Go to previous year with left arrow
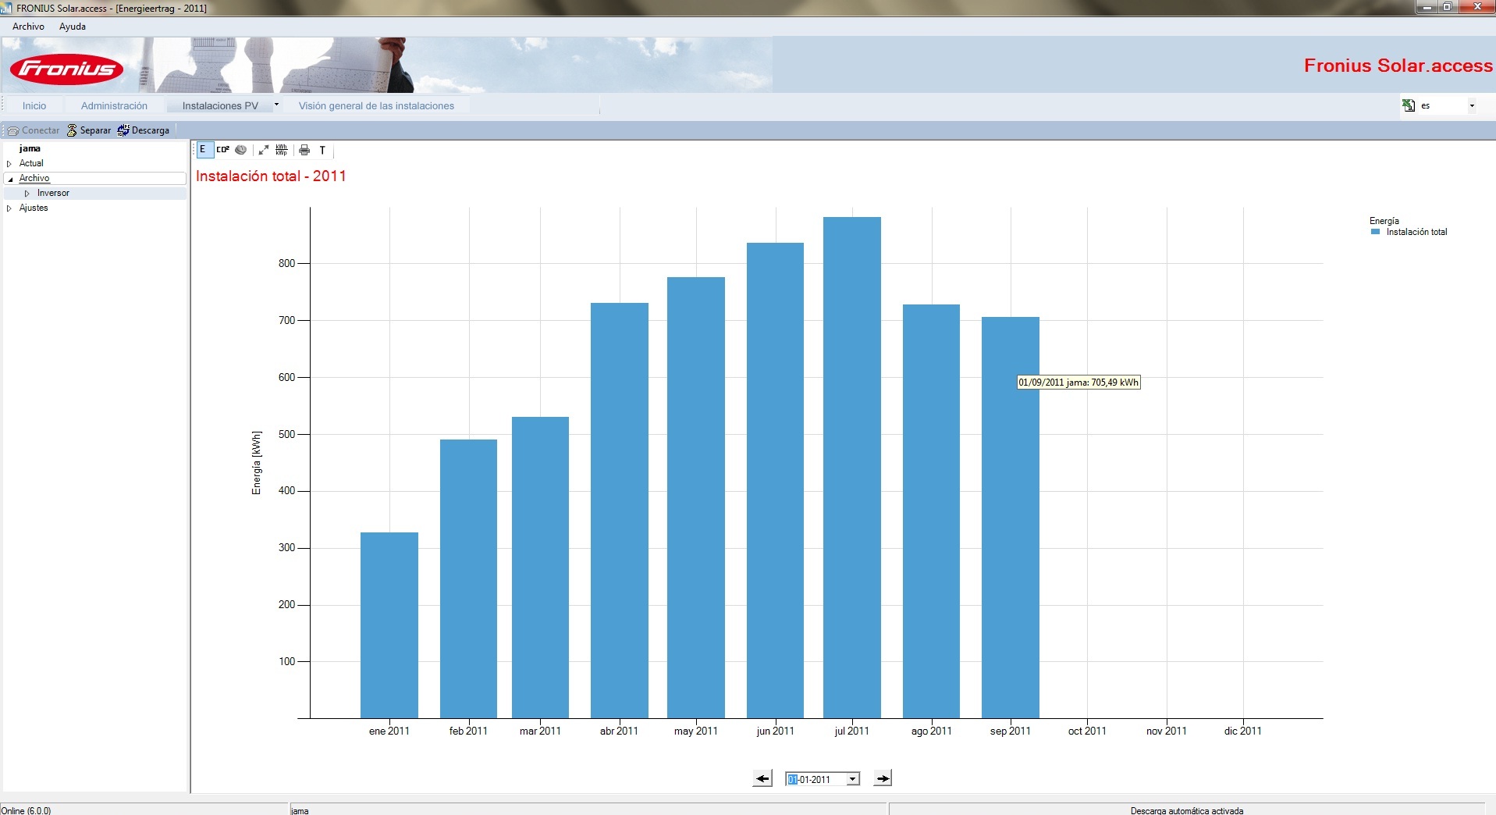This screenshot has height=815, width=1496. (x=762, y=778)
